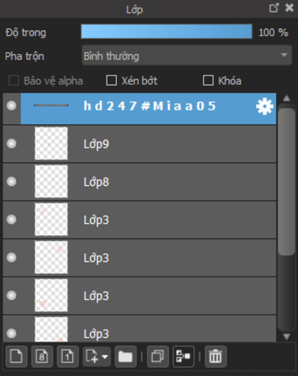Select the Lớp9 layer thumbnail

tap(51, 143)
